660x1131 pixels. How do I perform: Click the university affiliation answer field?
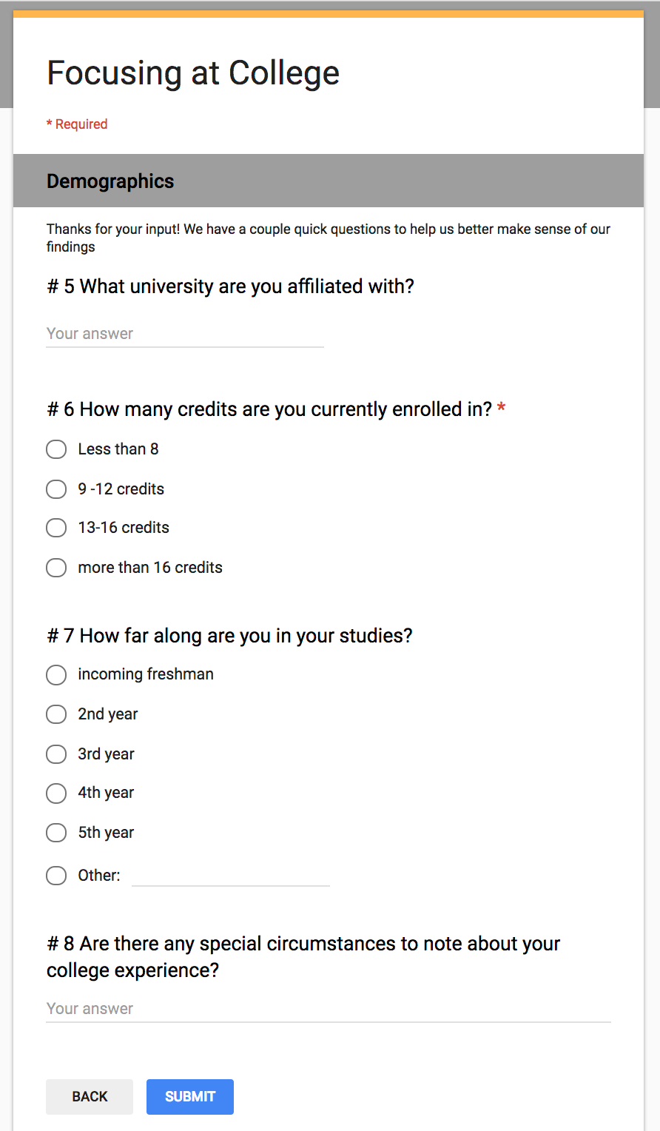(x=185, y=334)
